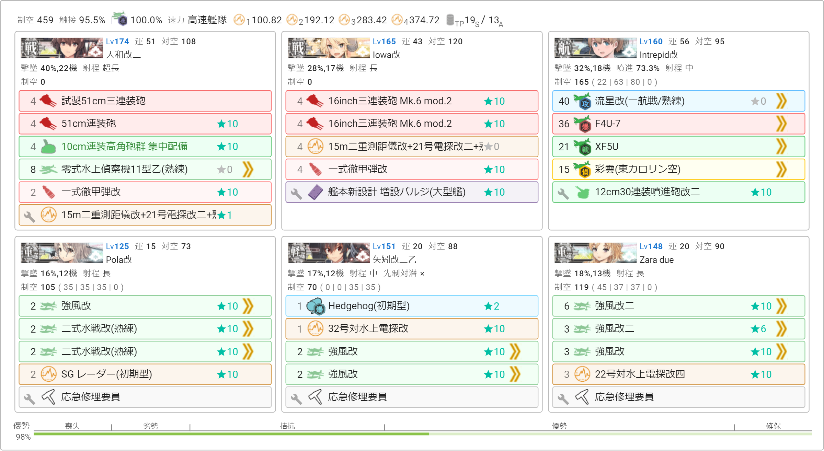This screenshot has width=824, height=451.
Task: Click the Lv125 level label
Action: coord(117,246)
